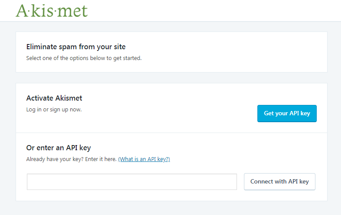
Task: Click the Activate Akismet heading
Action: (54, 98)
